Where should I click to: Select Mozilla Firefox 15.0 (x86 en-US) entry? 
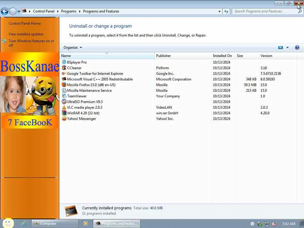pyautogui.click(x=91, y=85)
